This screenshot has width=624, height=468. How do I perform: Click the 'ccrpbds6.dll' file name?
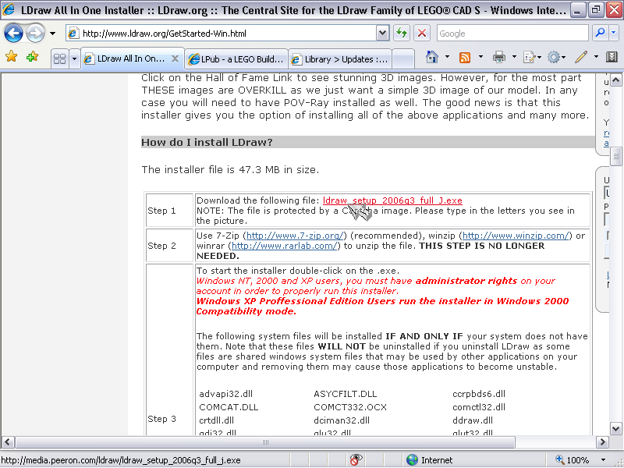coord(479,394)
